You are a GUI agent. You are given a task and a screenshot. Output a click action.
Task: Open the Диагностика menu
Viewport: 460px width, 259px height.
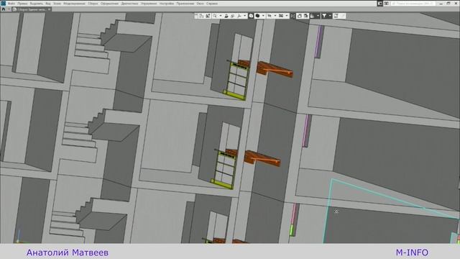[129, 4]
